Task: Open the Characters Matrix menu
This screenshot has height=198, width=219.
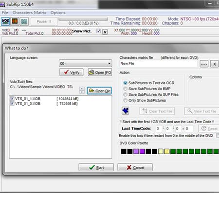Action: [x=29, y=13]
